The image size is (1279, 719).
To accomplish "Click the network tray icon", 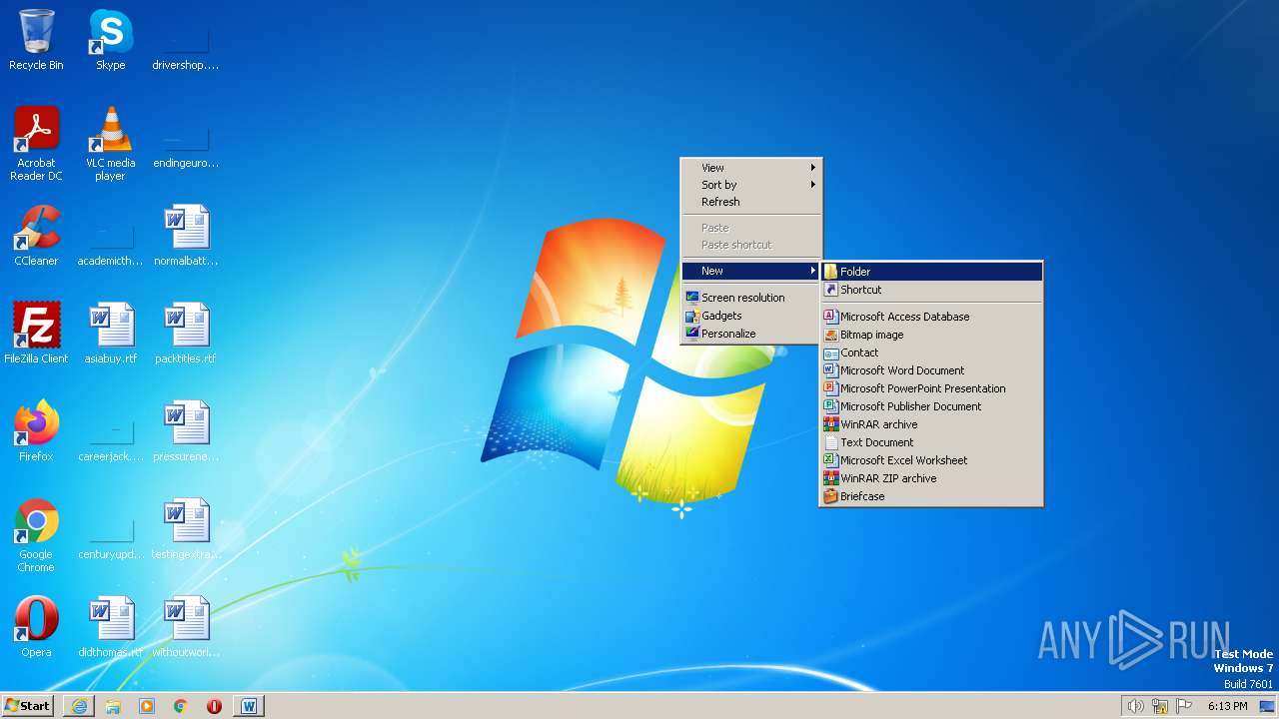I will tap(1160, 706).
